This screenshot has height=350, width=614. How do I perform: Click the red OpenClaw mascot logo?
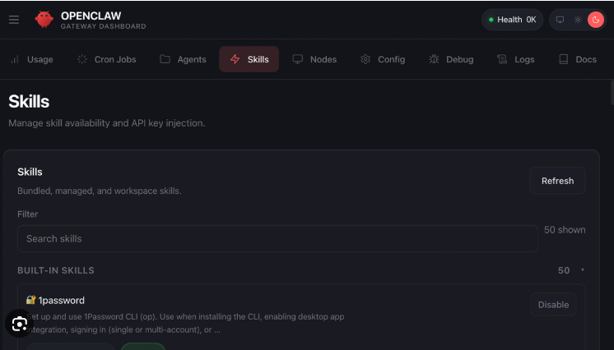coord(44,20)
